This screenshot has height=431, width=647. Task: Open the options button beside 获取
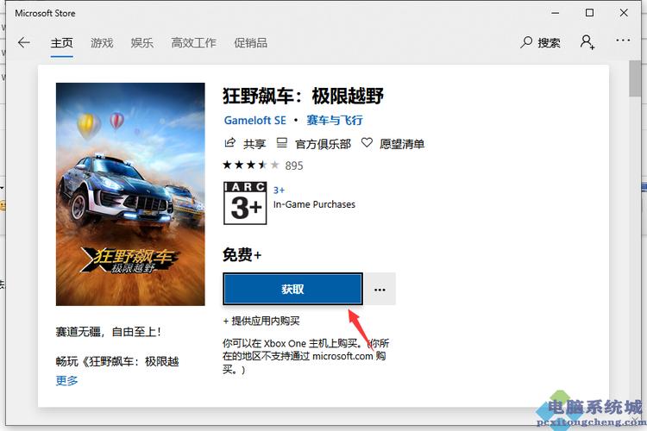coord(380,289)
